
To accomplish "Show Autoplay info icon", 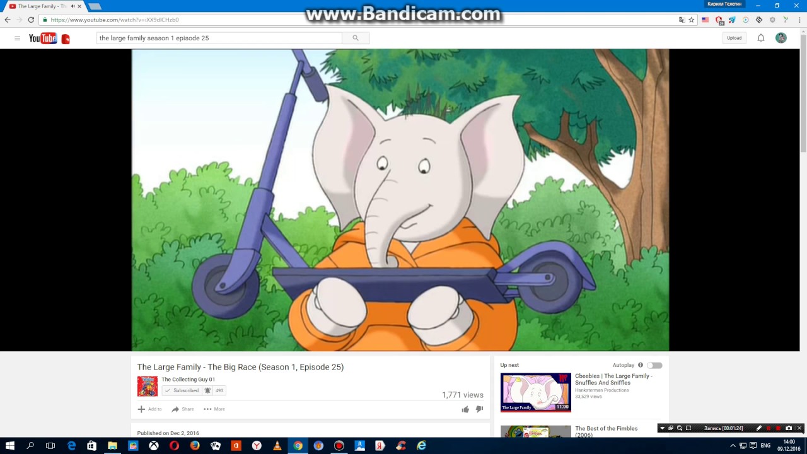I will [641, 365].
